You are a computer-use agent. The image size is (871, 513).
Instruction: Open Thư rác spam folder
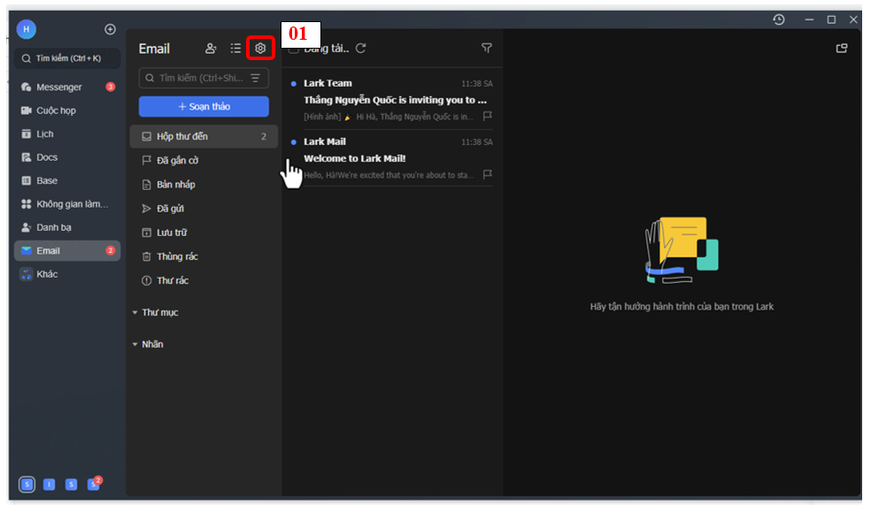point(204,280)
